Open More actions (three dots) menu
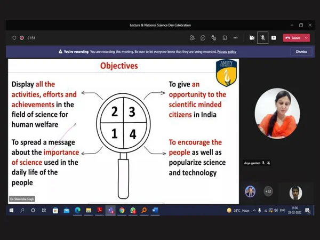320x240 pixels. 236,38
